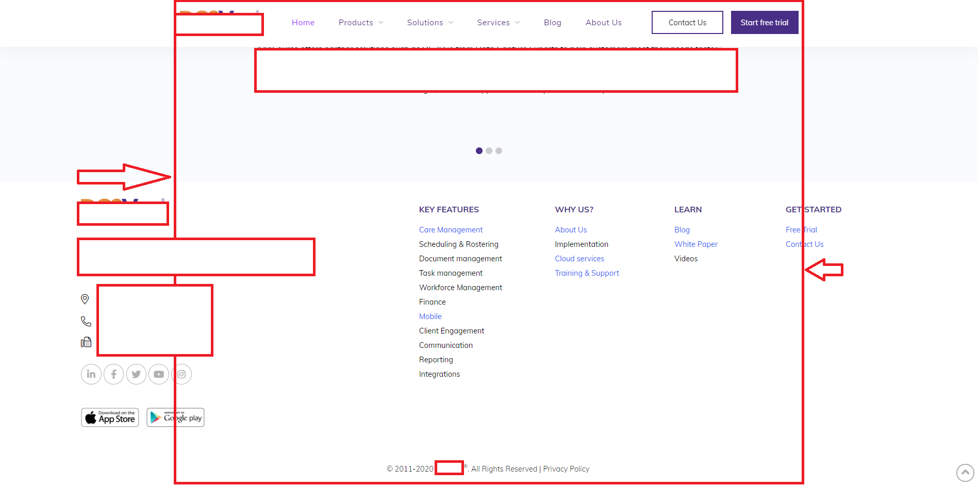Open the Videos link

(686, 259)
